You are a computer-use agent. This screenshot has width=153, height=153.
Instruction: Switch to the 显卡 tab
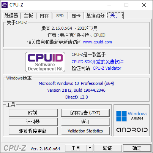[x=76, y=16]
